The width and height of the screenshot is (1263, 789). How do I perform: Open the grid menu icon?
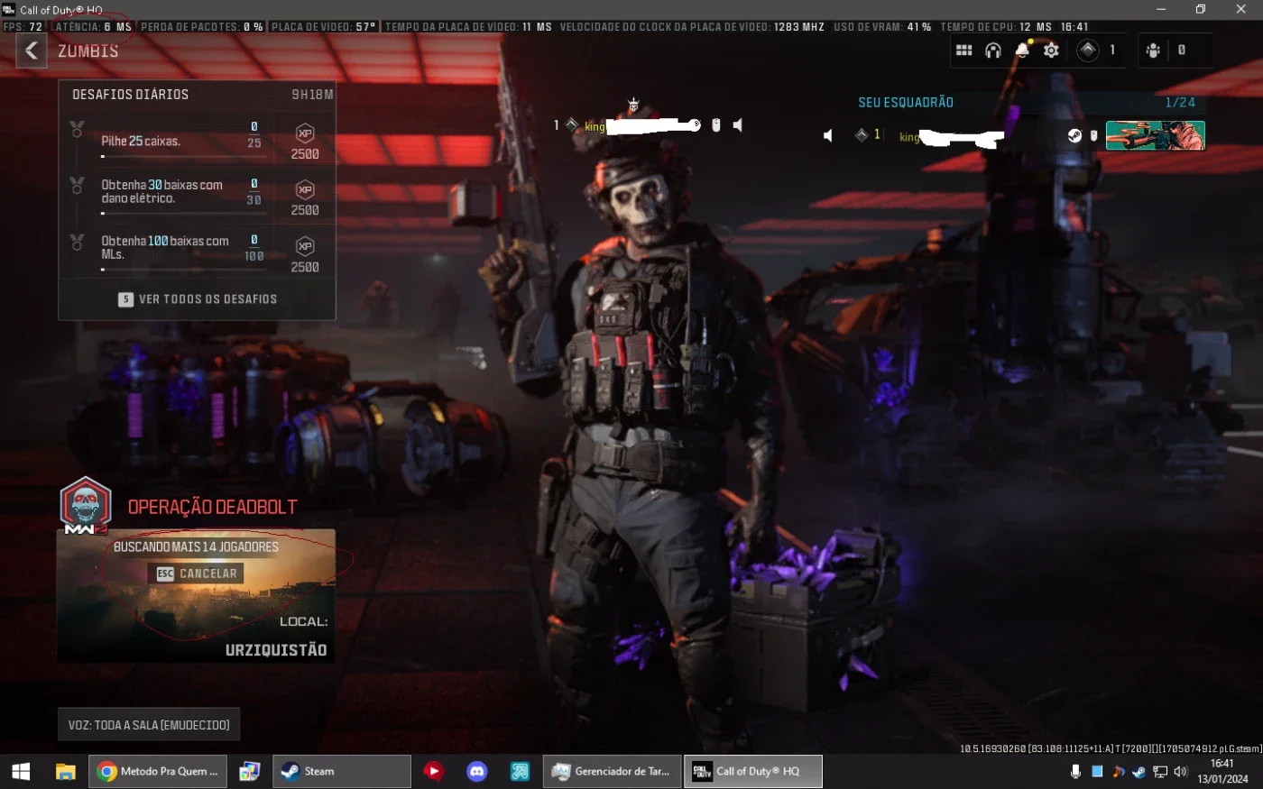963,50
